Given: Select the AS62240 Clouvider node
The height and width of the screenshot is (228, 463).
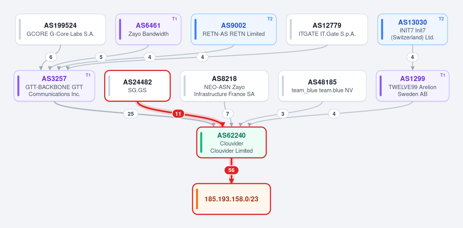Looking at the screenshot, I should 231,142.
